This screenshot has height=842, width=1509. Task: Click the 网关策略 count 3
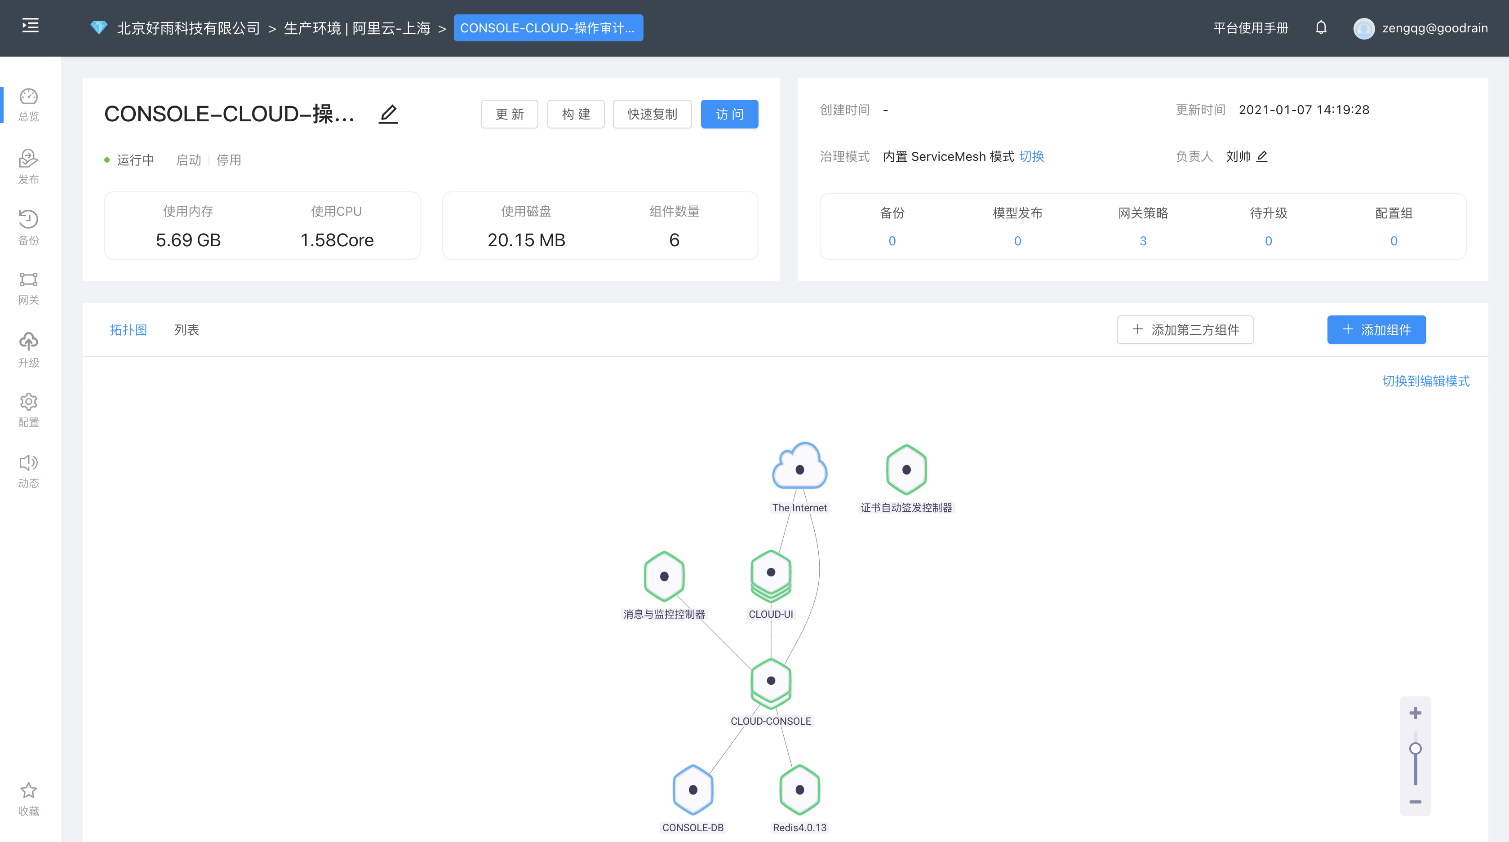(x=1143, y=241)
